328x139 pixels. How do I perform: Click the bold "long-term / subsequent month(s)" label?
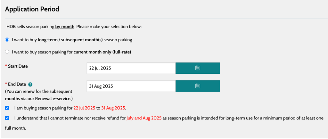(x=70, y=40)
